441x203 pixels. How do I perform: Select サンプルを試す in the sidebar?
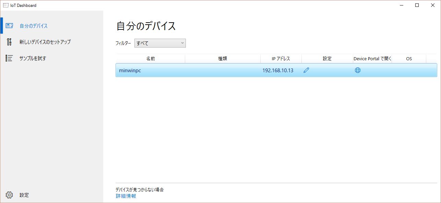click(x=33, y=58)
